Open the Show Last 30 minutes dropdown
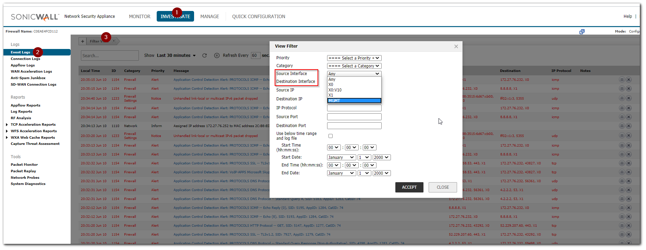This screenshot has width=646, height=250. (x=176, y=55)
